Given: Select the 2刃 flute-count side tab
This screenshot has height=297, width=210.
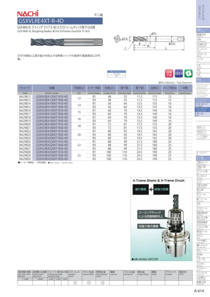Looking at the screenshot, I should [x=203, y=71].
